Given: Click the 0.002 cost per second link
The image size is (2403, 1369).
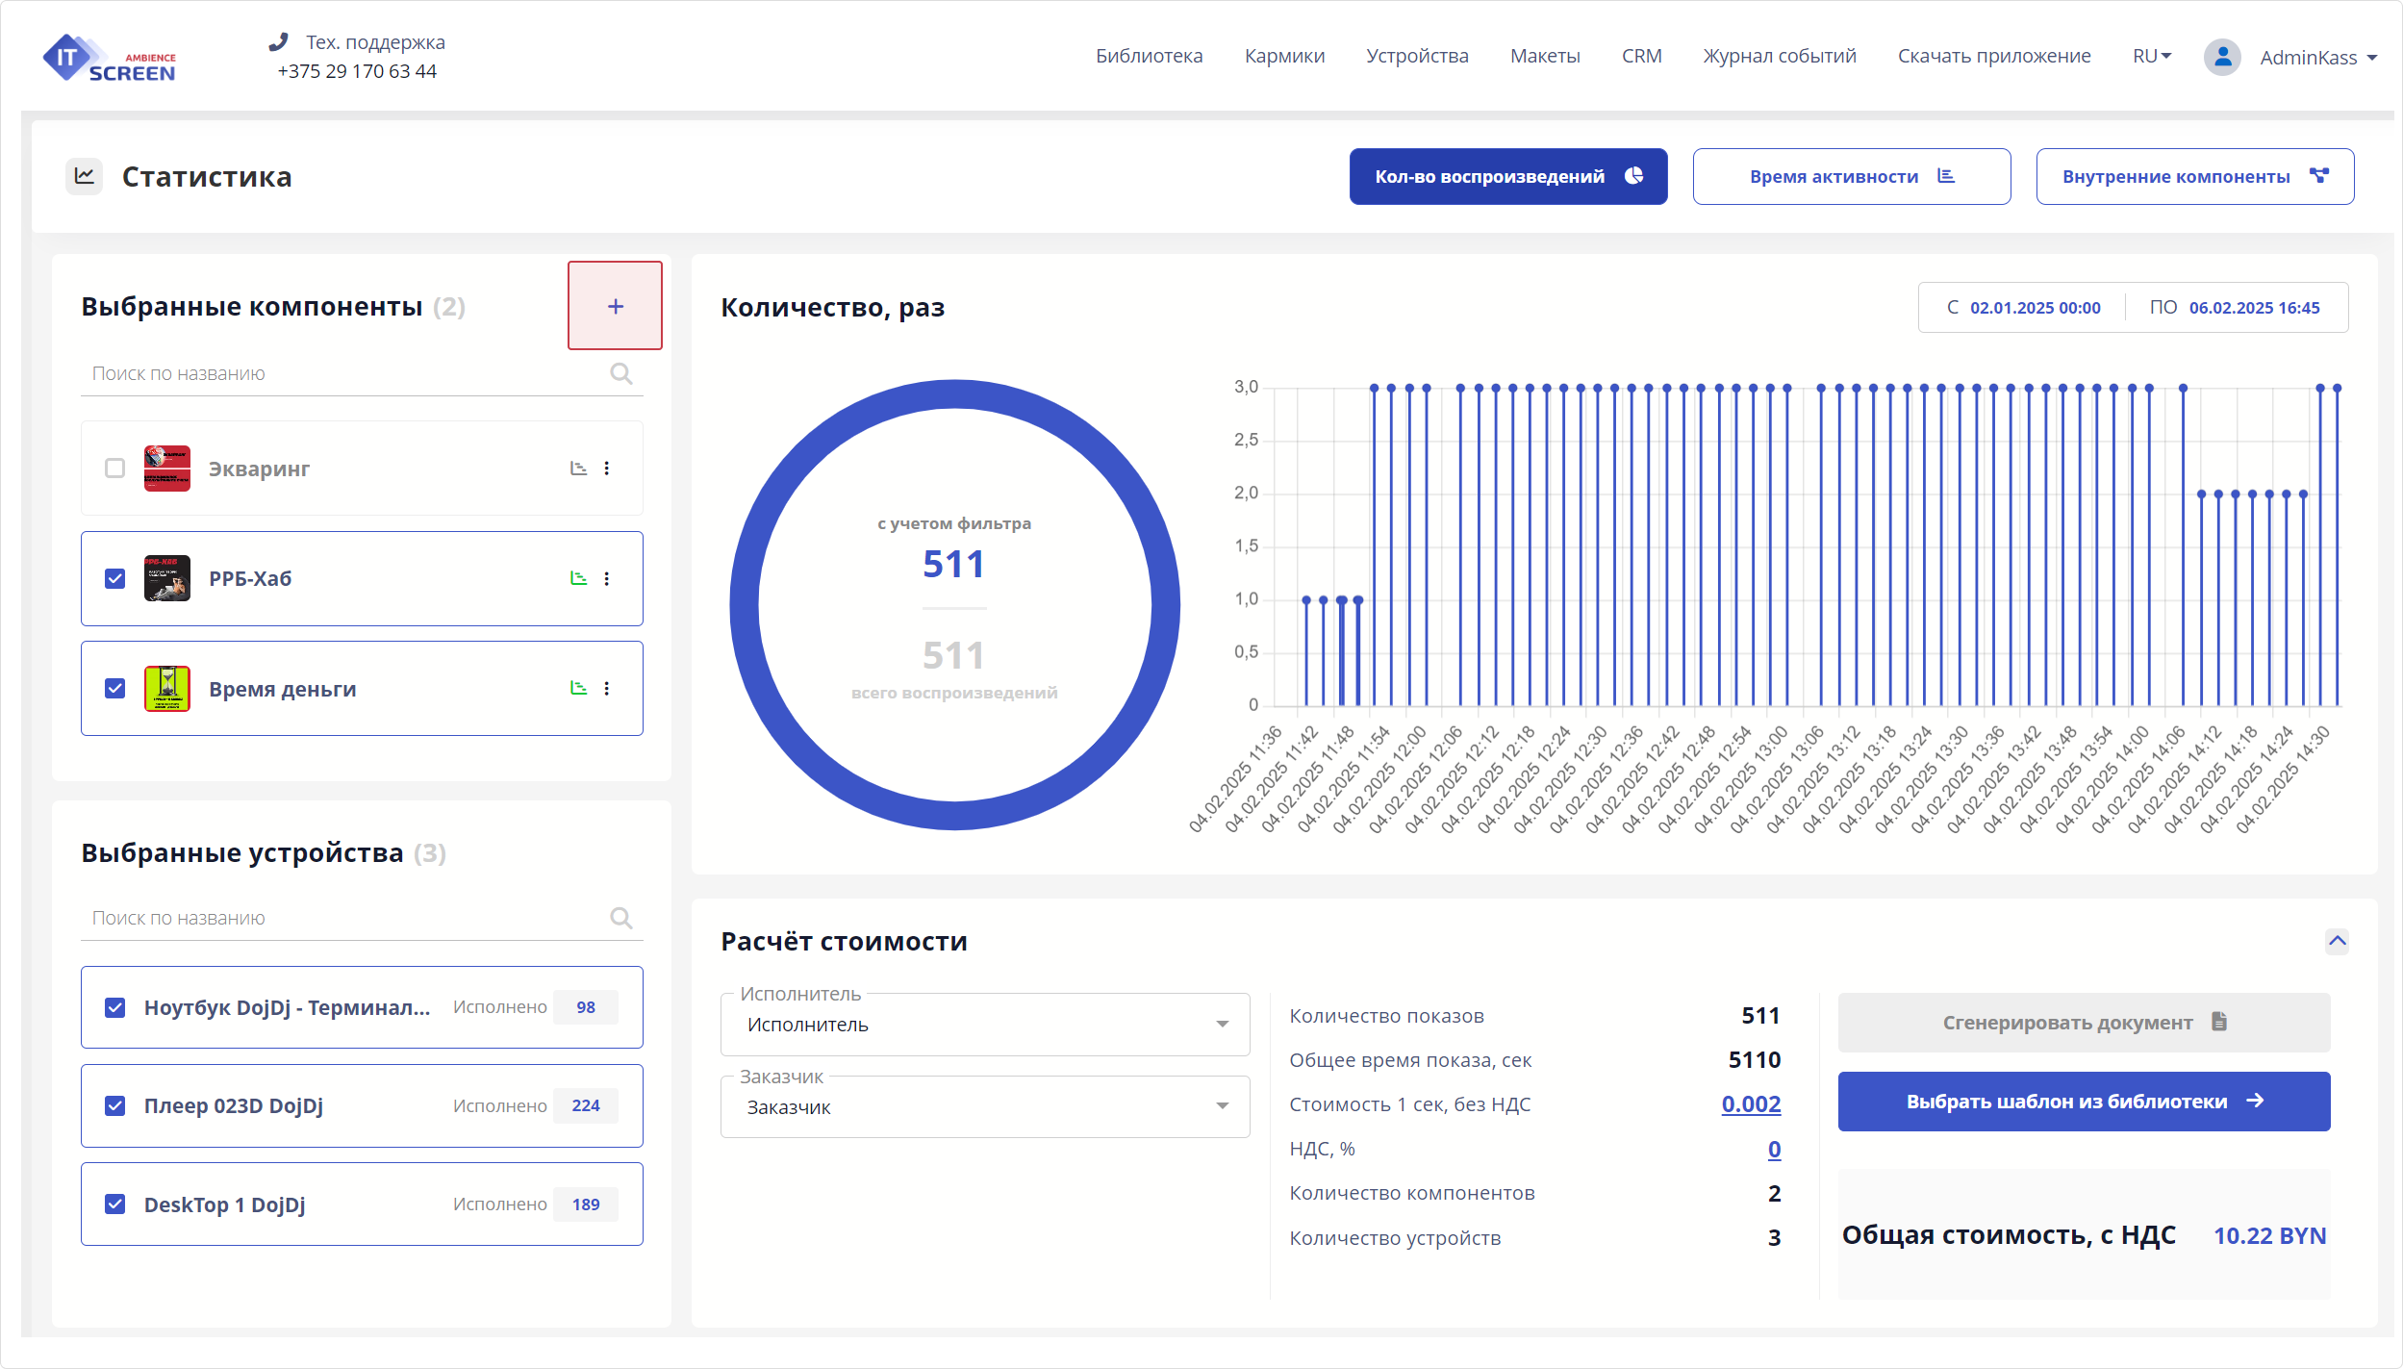Looking at the screenshot, I should [x=1751, y=1104].
